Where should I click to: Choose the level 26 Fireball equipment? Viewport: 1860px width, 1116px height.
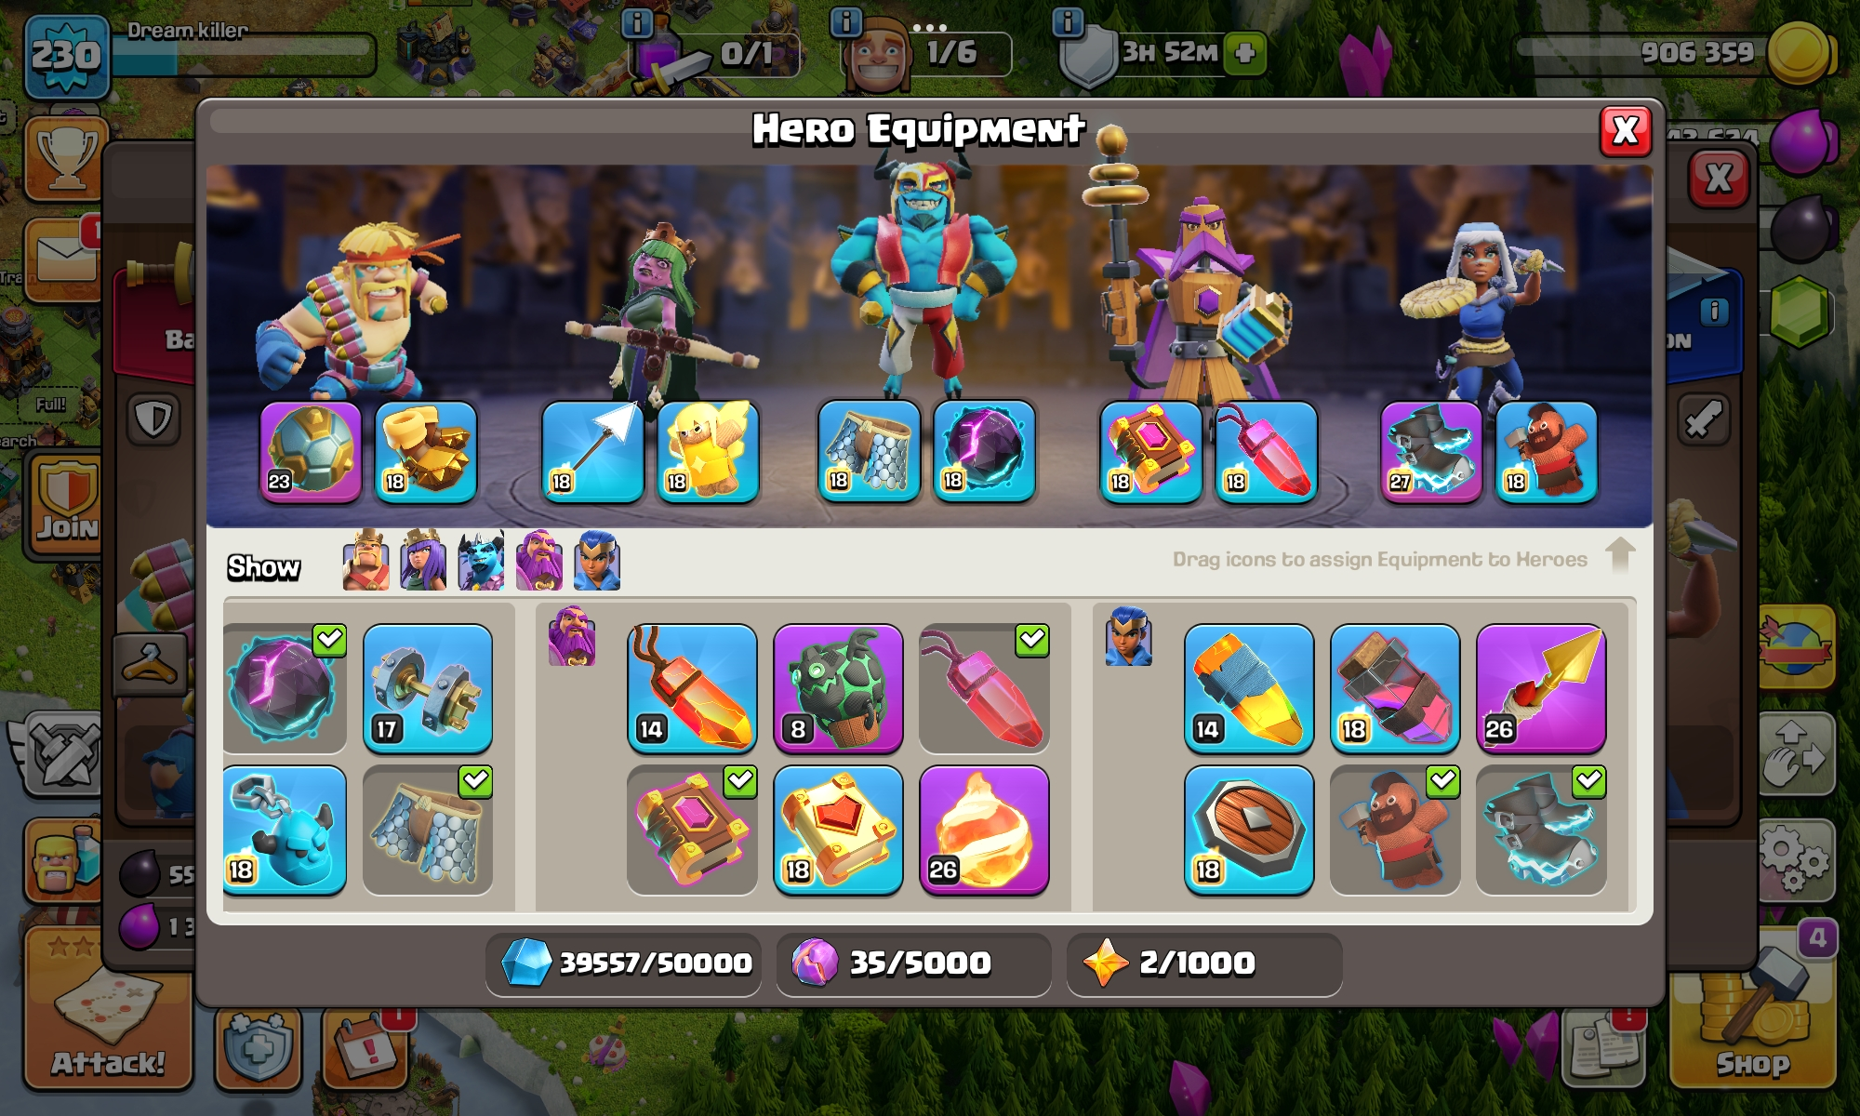[984, 830]
